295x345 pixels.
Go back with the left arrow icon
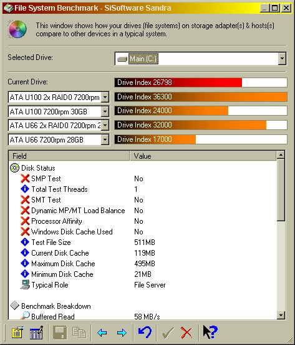[x=102, y=332]
